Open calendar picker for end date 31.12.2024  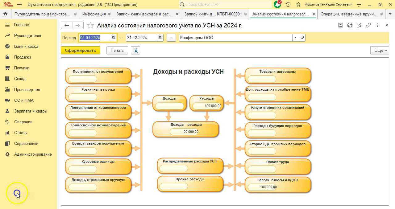160,38
